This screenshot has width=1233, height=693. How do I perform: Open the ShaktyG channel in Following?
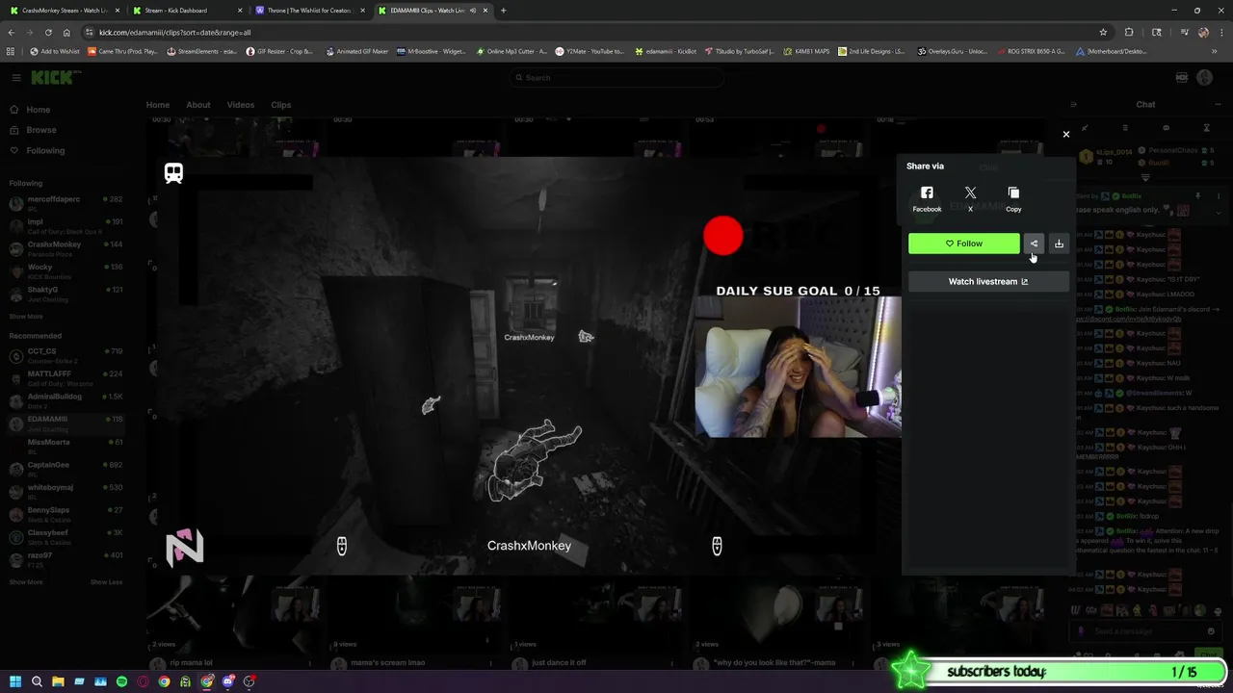[66, 294]
